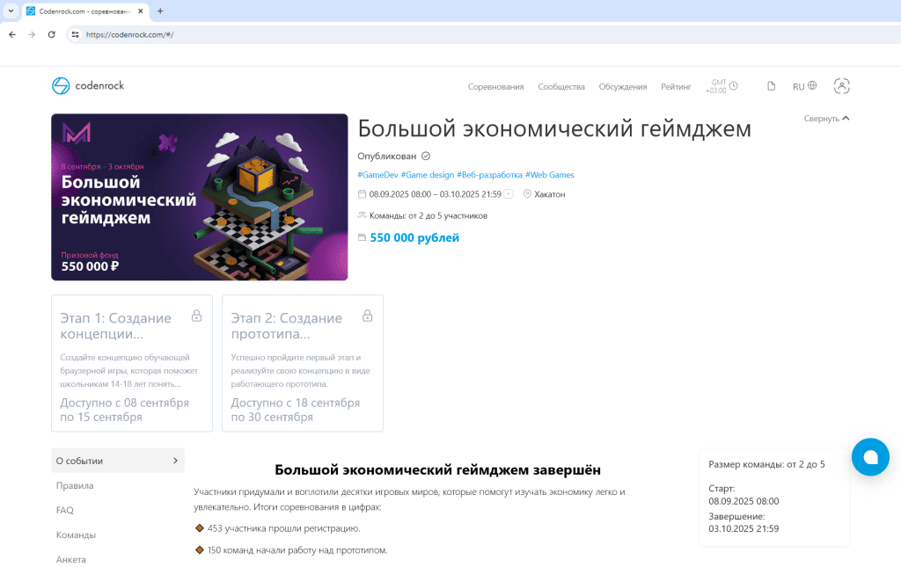This screenshot has height=567, width=901.
Task: Collapse the header using Свернуть
Action: (x=826, y=118)
